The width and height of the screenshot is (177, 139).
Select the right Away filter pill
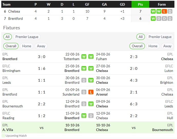(x=167, y=46)
